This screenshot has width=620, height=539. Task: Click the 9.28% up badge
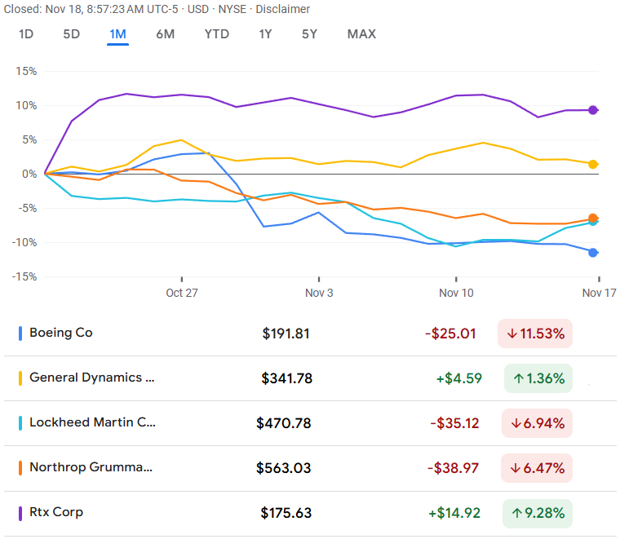pyautogui.click(x=538, y=514)
